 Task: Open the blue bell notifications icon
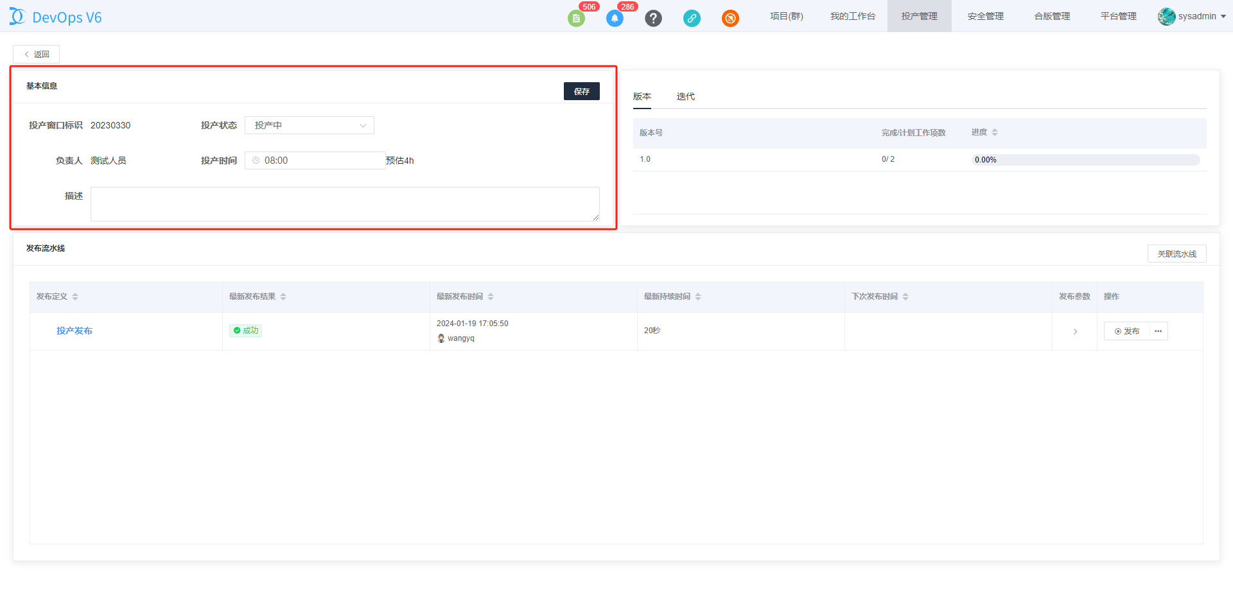[615, 19]
